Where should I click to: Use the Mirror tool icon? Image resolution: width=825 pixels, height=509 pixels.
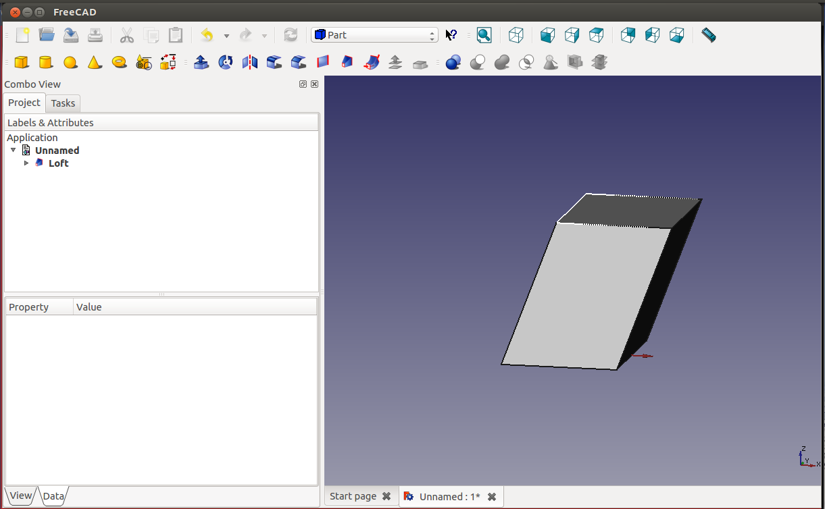(x=250, y=63)
